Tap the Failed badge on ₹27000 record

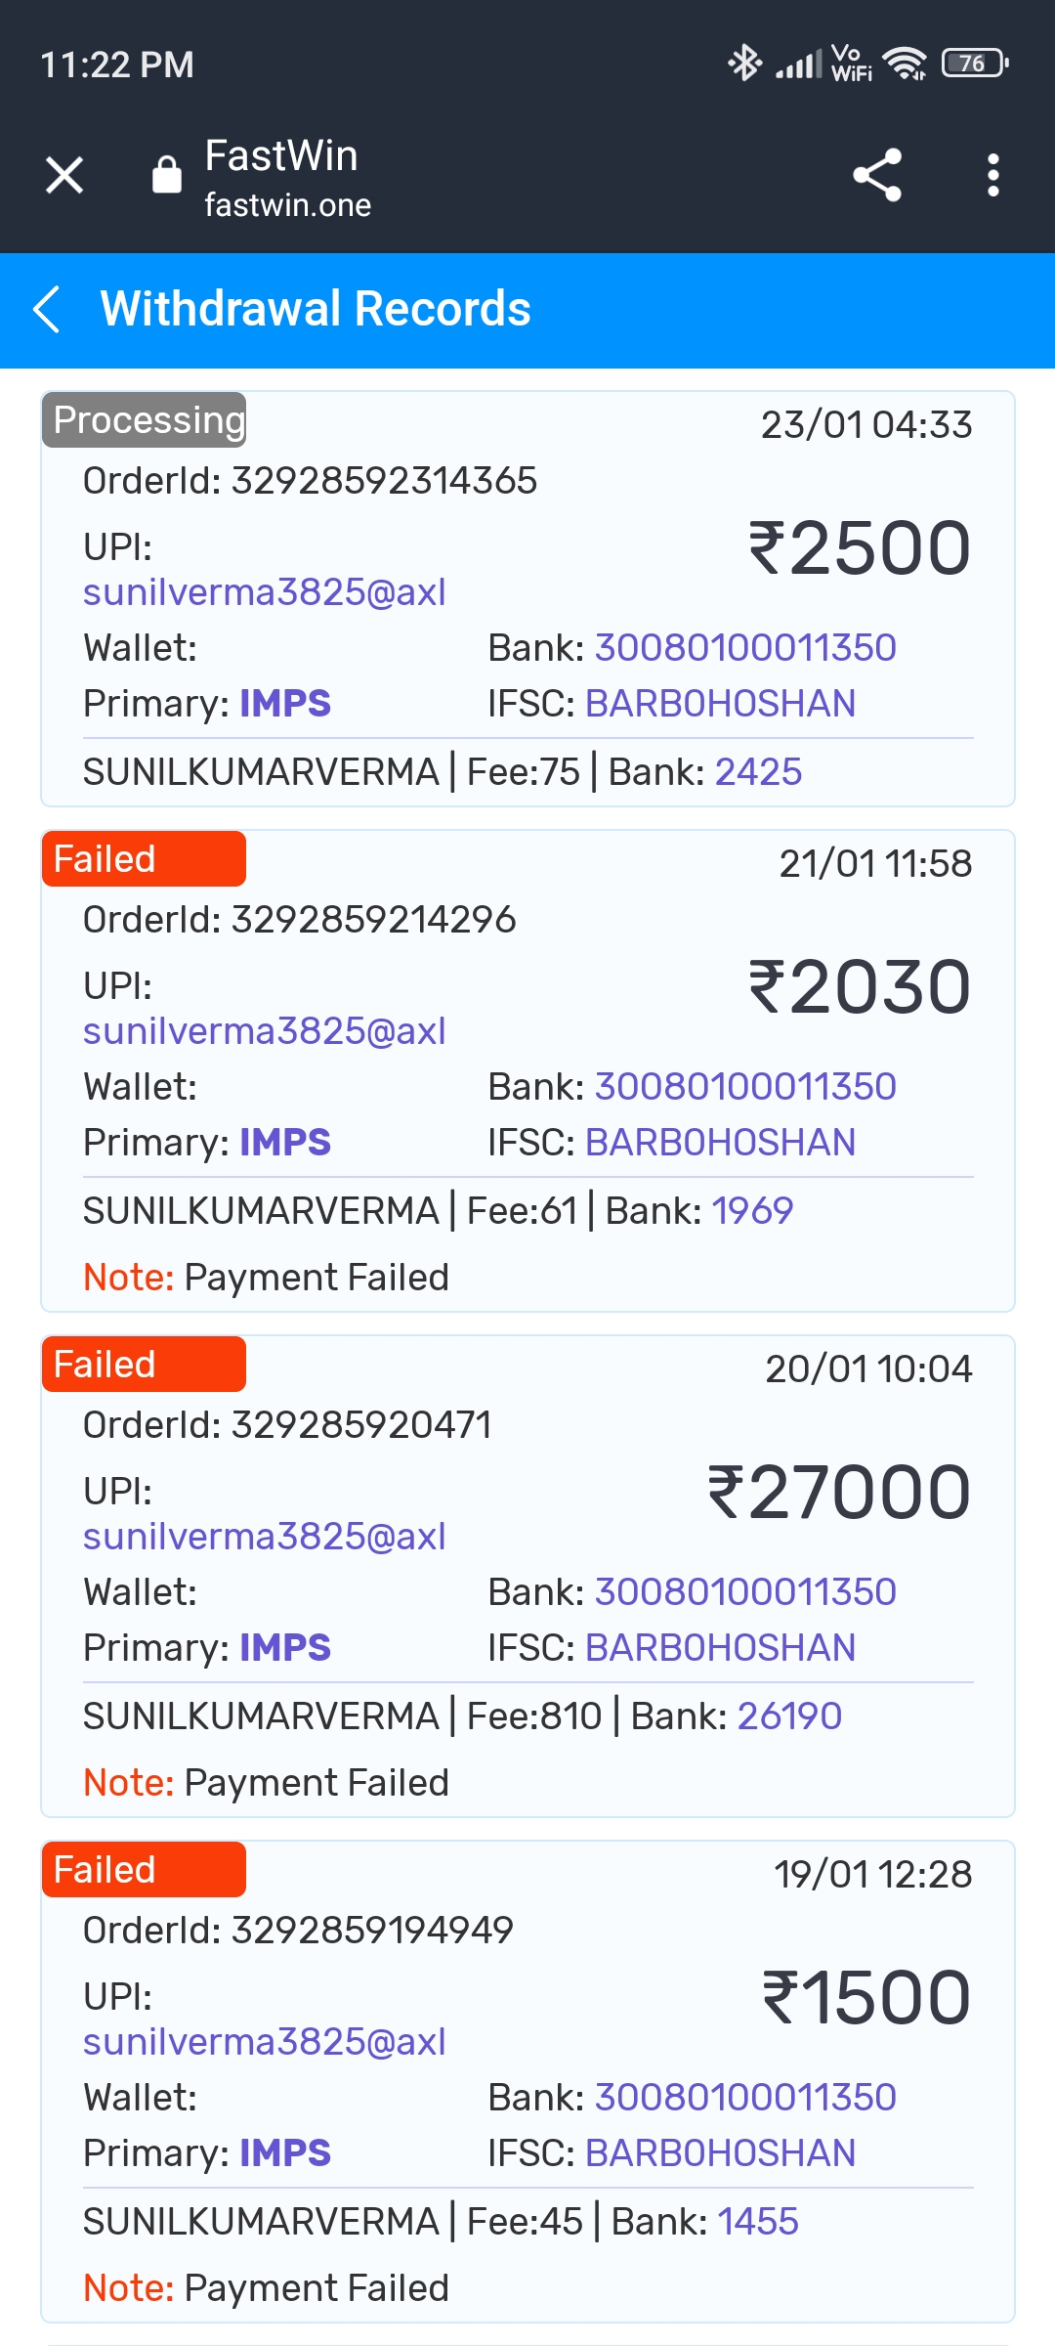[x=145, y=1365]
